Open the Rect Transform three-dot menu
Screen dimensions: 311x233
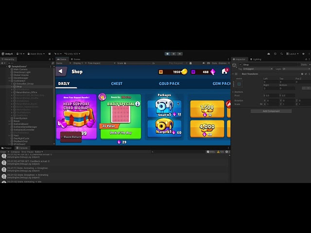click(x=309, y=74)
